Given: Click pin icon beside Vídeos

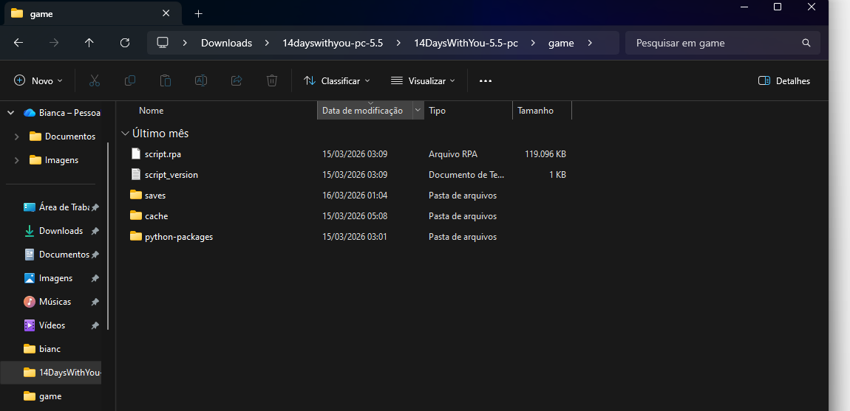Looking at the screenshot, I should coord(95,326).
